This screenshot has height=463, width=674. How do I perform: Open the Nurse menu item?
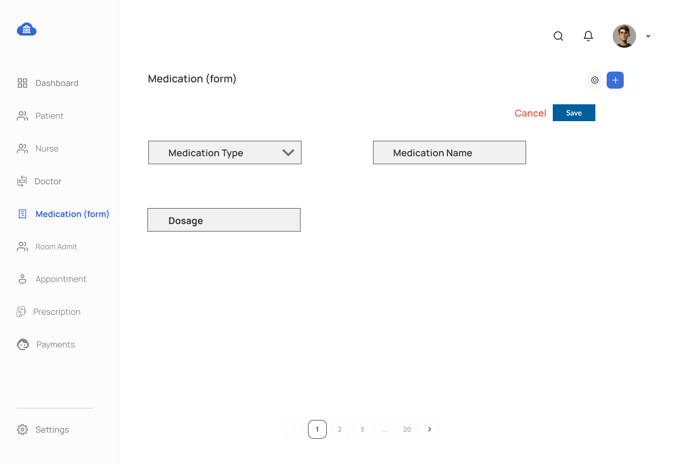[47, 149]
